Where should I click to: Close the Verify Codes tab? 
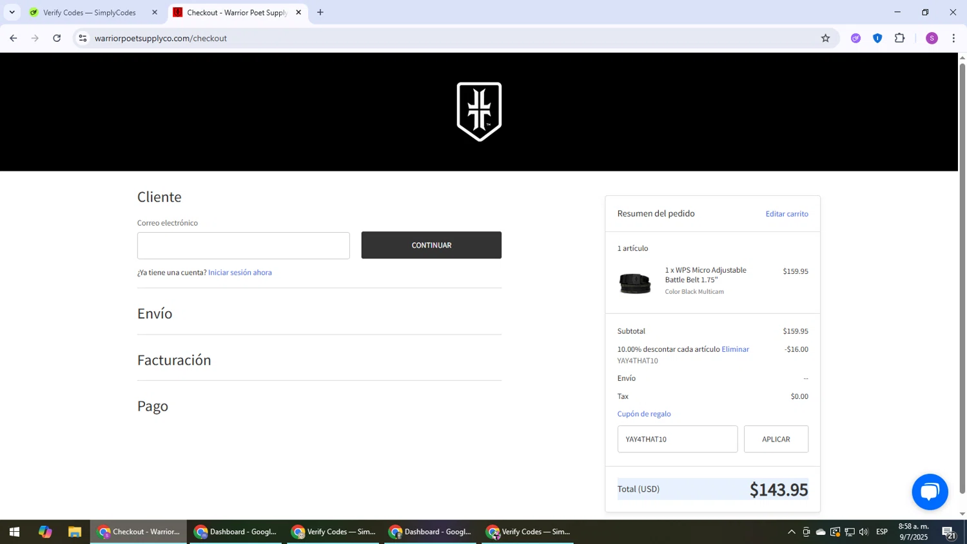(155, 12)
